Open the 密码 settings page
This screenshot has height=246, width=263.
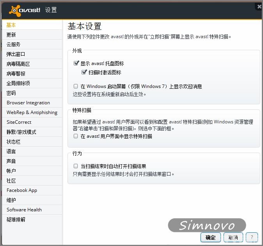point(32,93)
